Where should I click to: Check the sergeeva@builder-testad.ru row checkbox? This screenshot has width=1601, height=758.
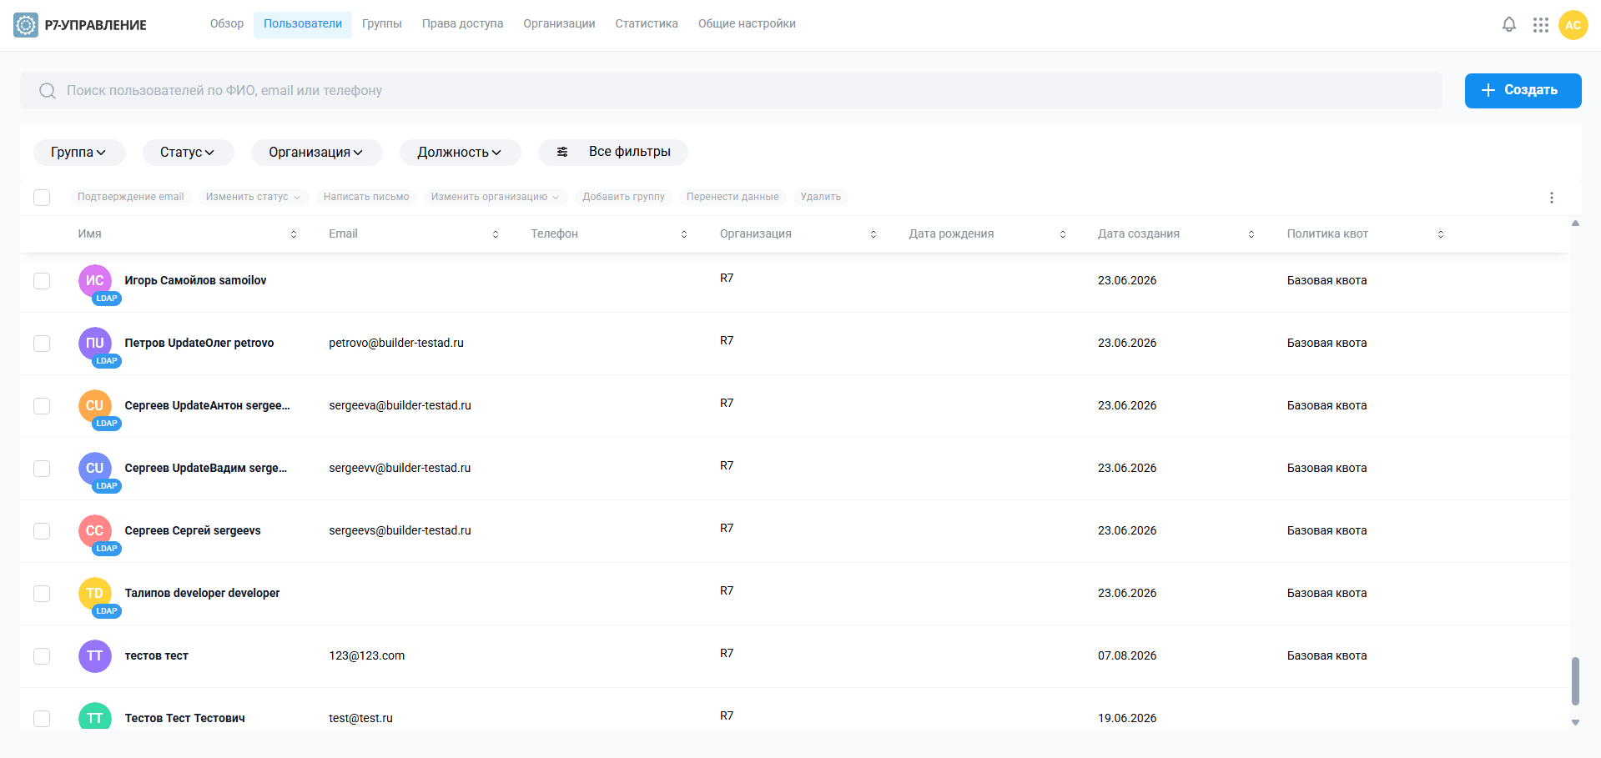coord(42,406)
